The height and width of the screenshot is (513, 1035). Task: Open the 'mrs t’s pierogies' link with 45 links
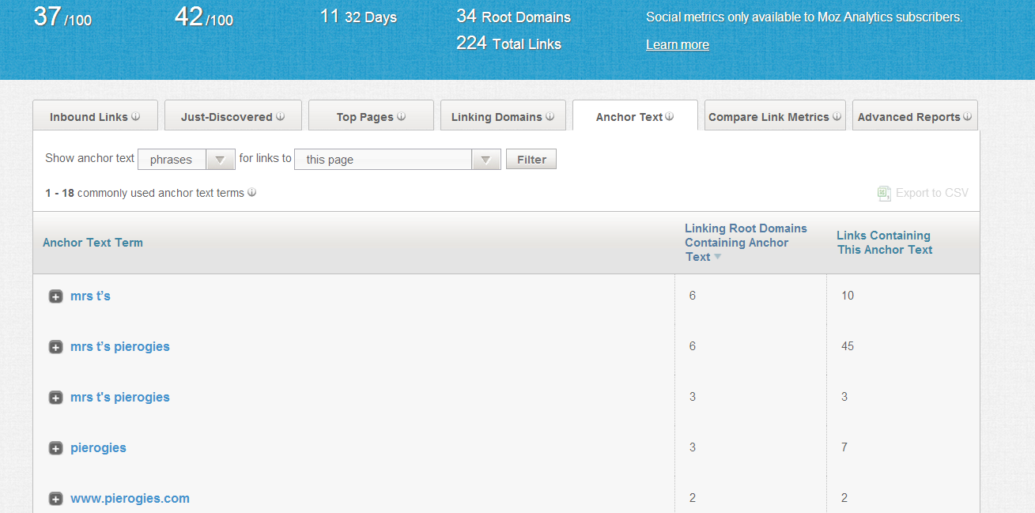[120, 346]
